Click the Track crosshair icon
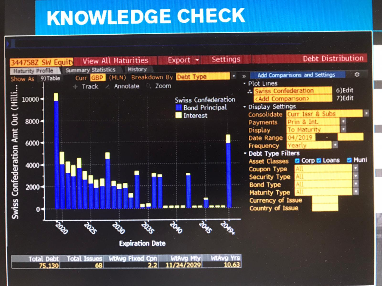 click(75, 86)
